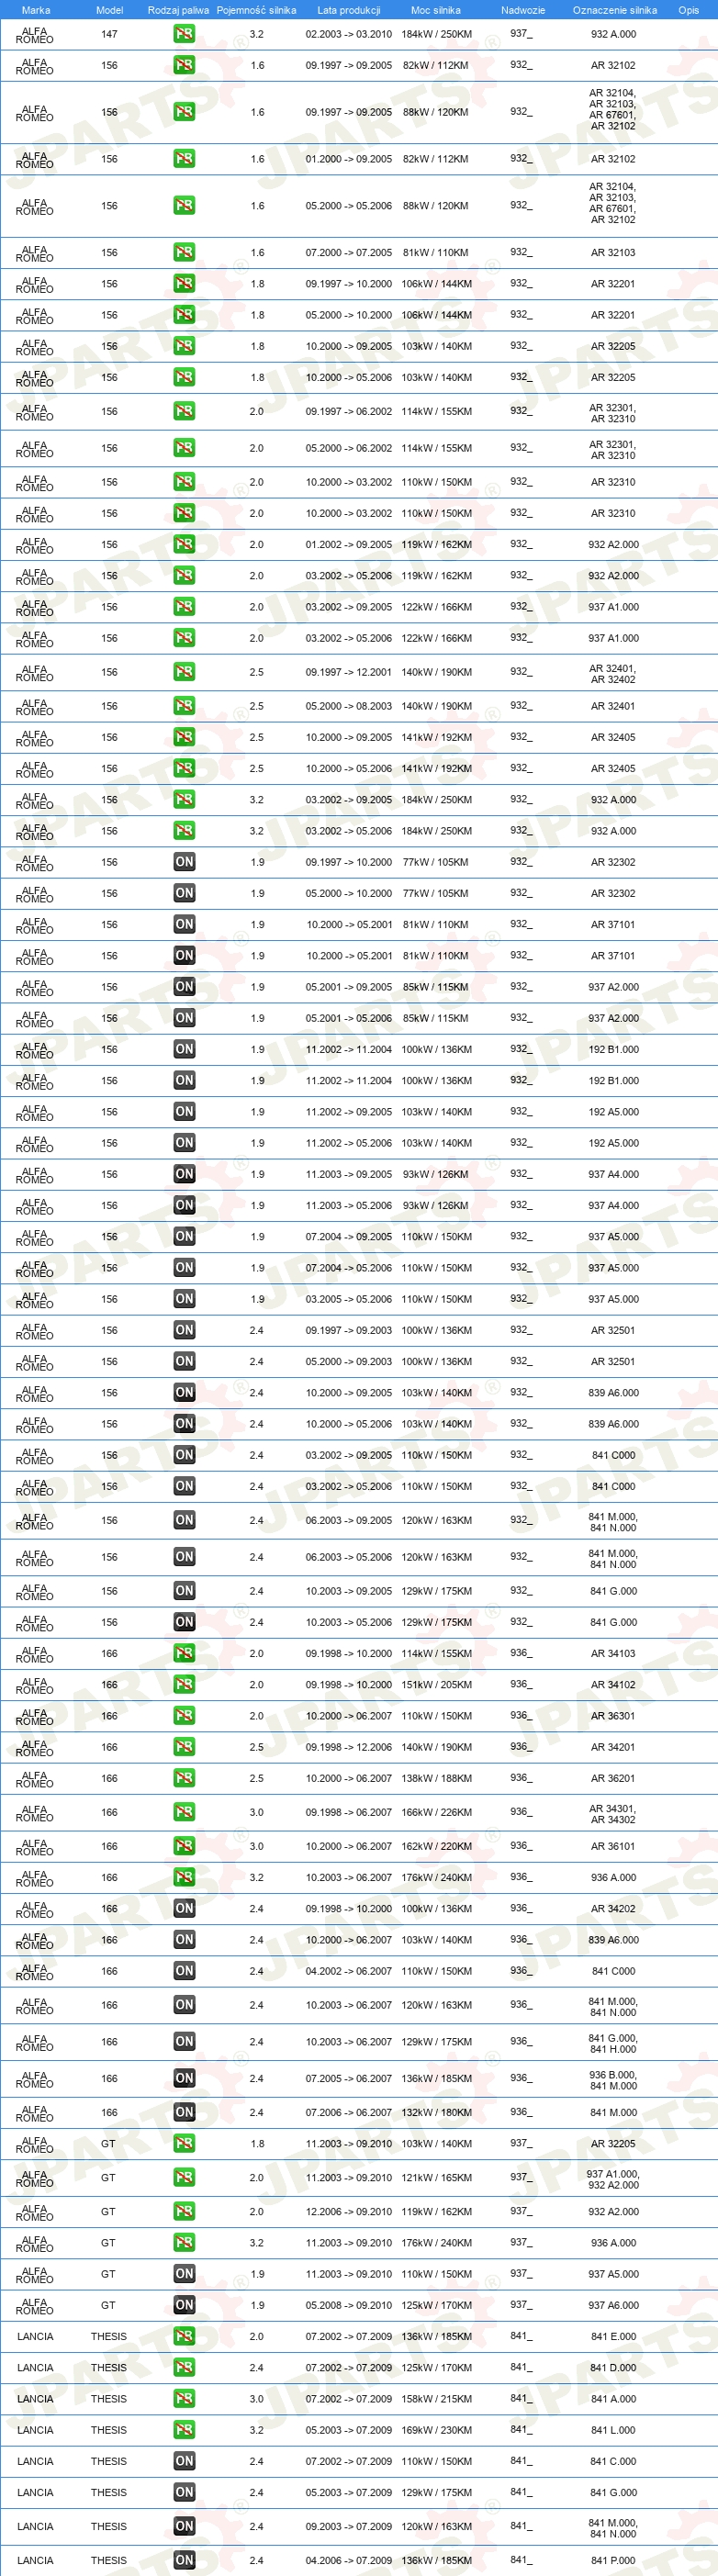
Task: Click the PB petrol icon in the Alfa Romeo 147 row
Action: [x=184, y=34]
